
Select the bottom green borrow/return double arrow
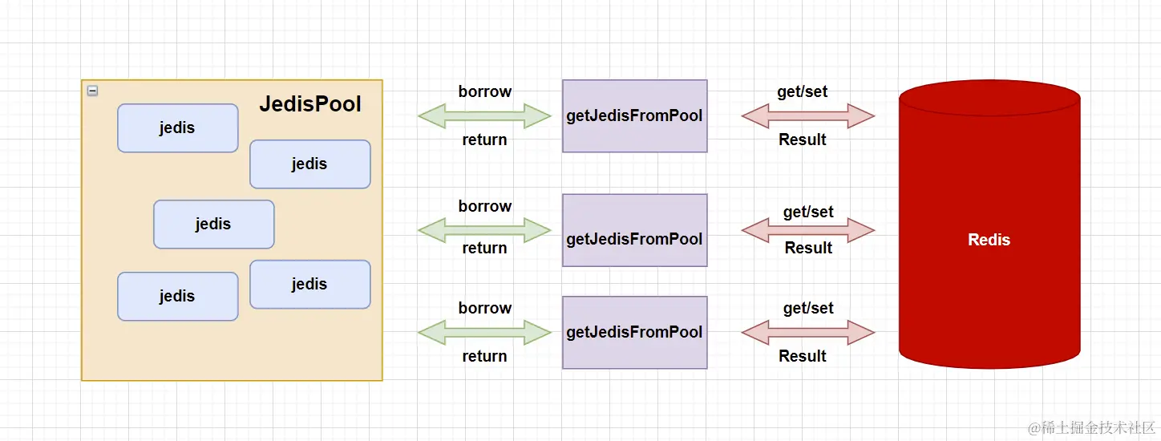485,333
